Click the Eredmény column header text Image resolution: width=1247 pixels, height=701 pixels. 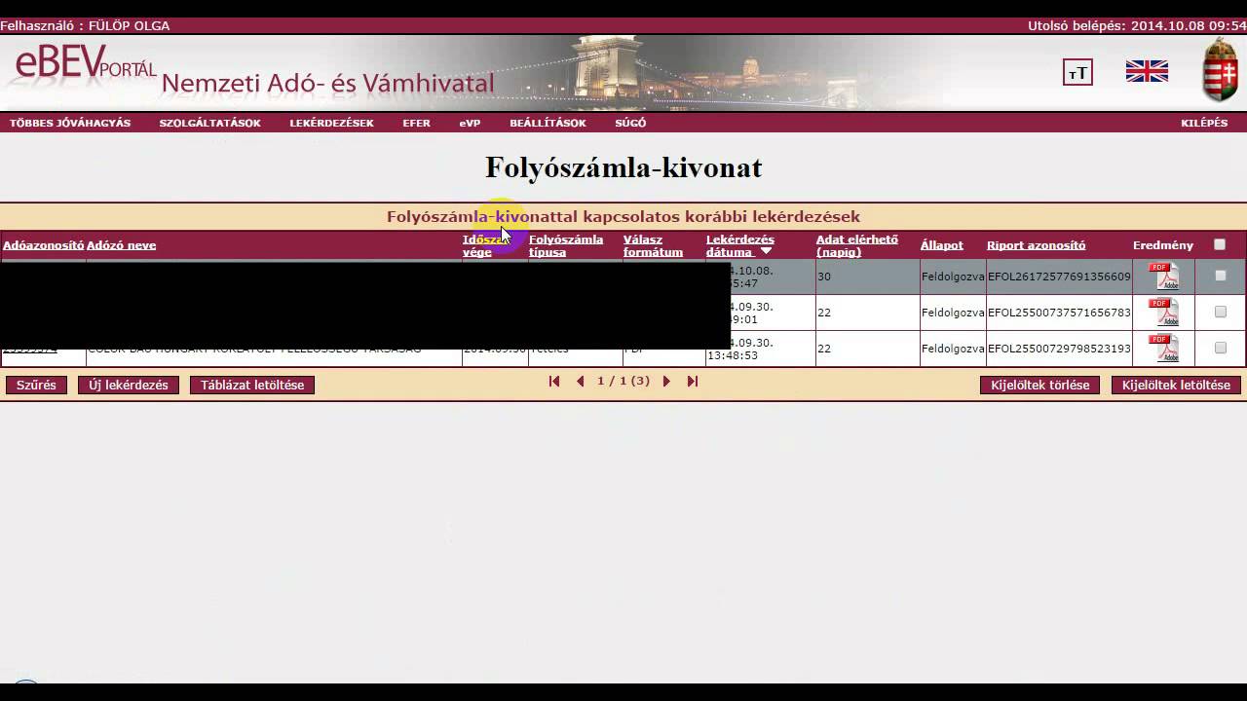(1163, 245)
